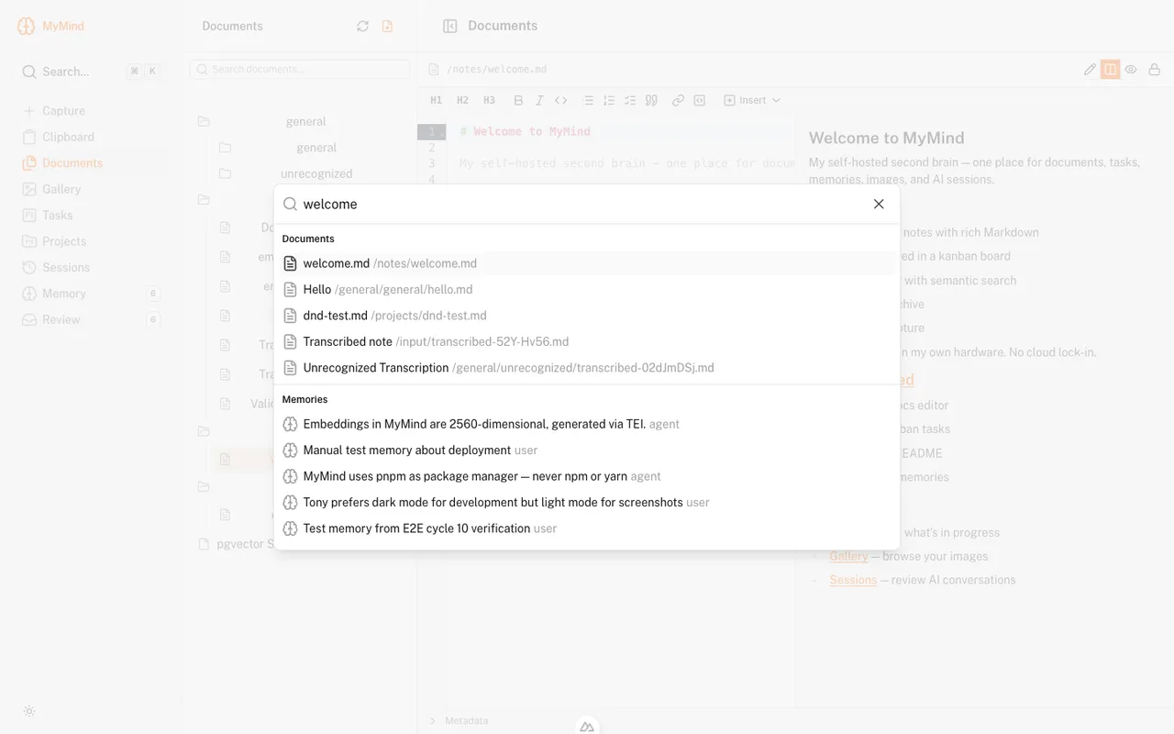This screenshot has height=734, width=1174.
Task: Clear the search with the X button
Action: [x=879, y=205]
